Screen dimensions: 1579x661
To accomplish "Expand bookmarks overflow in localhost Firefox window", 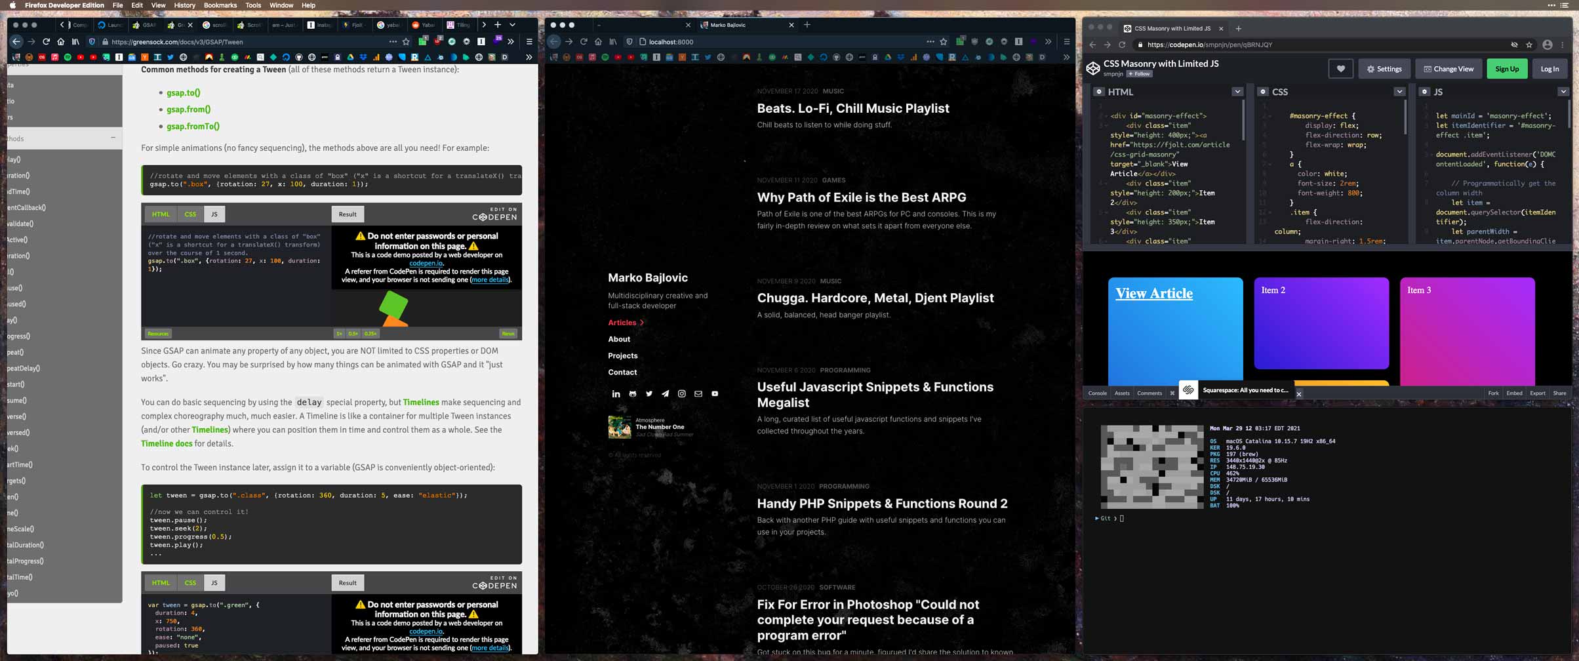I will tap(1066, 57).
